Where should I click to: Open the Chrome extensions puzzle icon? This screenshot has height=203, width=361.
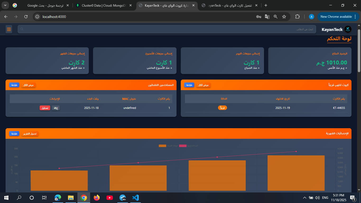pyautogui.click(x=297, y=17)
